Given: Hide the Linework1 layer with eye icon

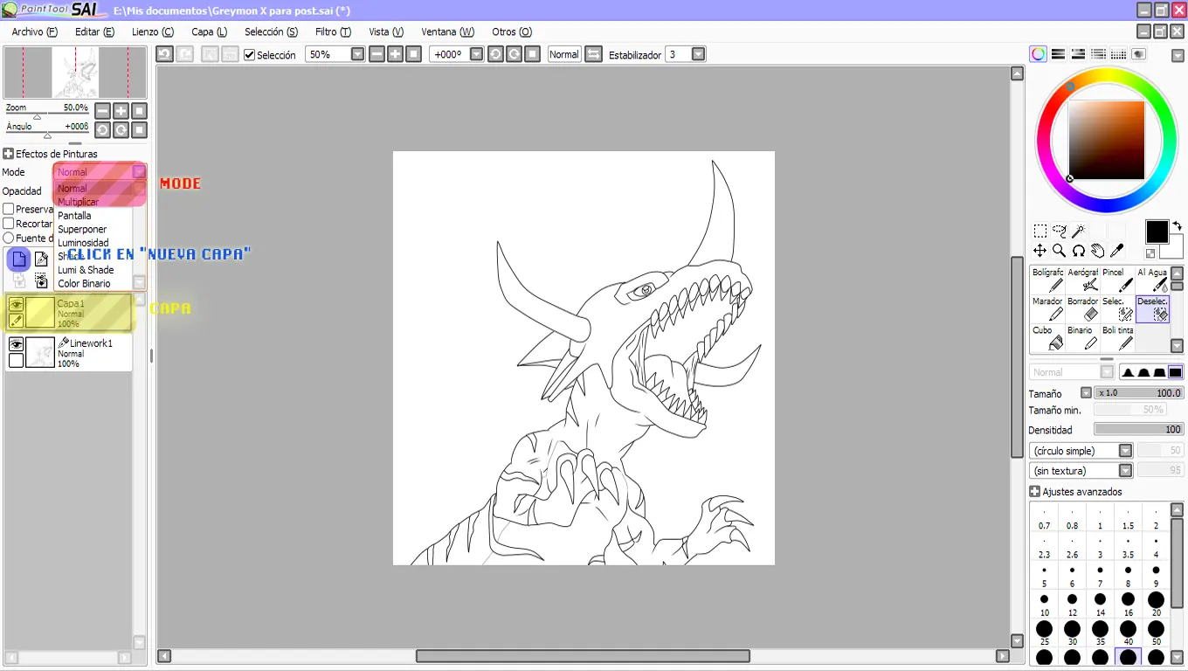Looking at the screenshot, I should click(x=16, y=345).
